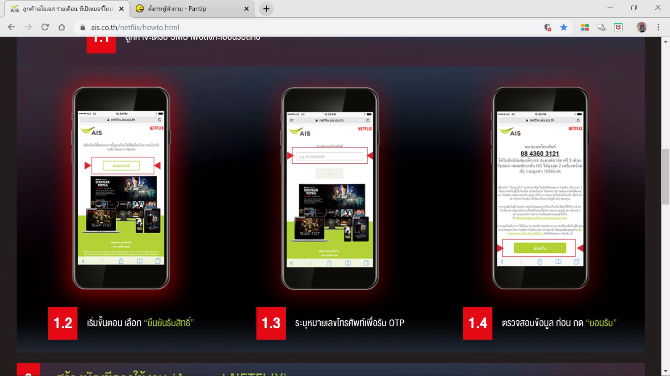Viewport: 670px width, 376px height.
Task: Click the scrollbar up arrow
Action: [x=666, y=41]
